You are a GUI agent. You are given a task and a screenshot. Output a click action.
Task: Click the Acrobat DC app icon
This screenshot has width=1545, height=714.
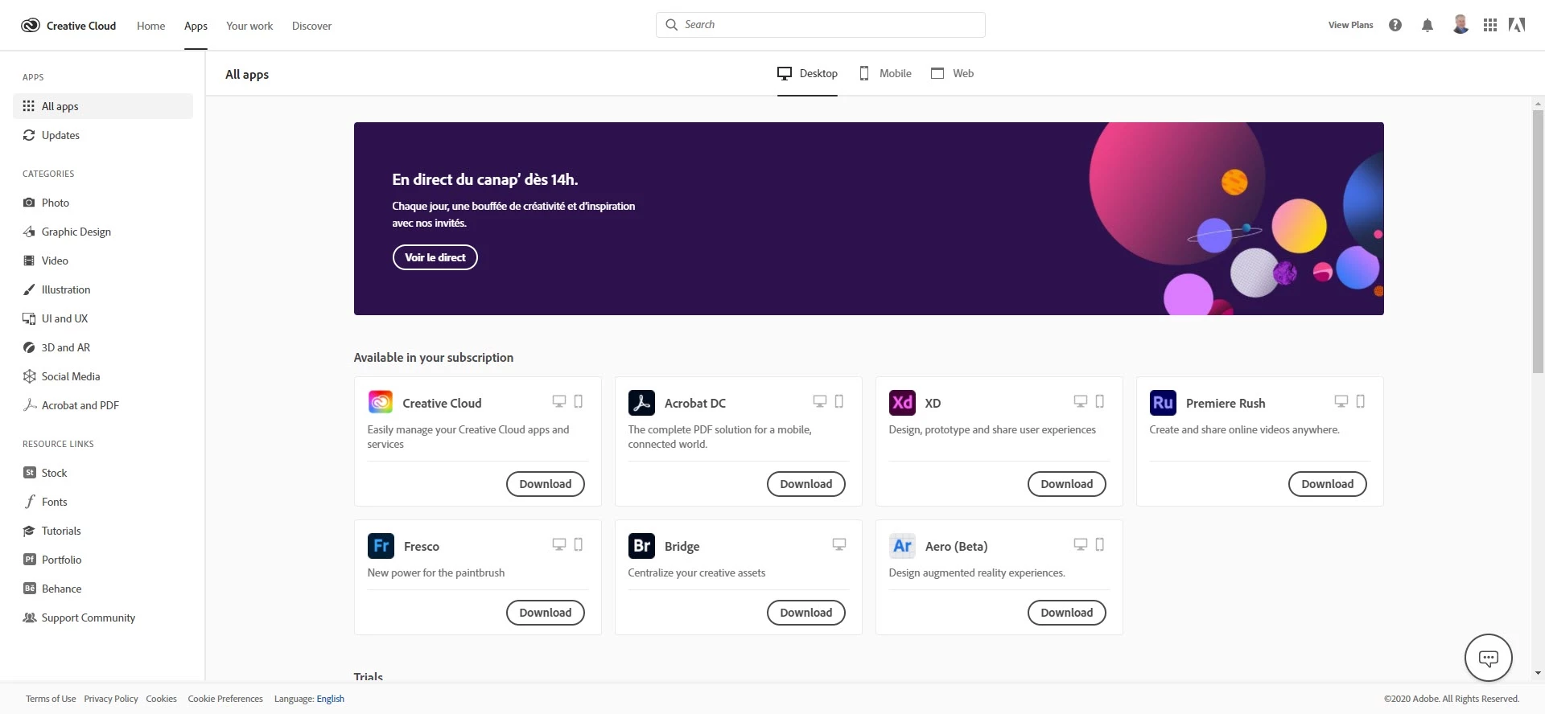[x=641, y=402]
